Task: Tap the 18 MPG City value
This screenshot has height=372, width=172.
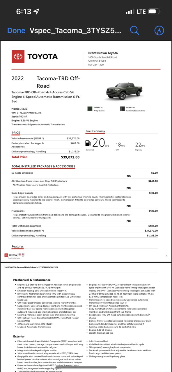Action: pyautogui.click(x=120, y=145)
